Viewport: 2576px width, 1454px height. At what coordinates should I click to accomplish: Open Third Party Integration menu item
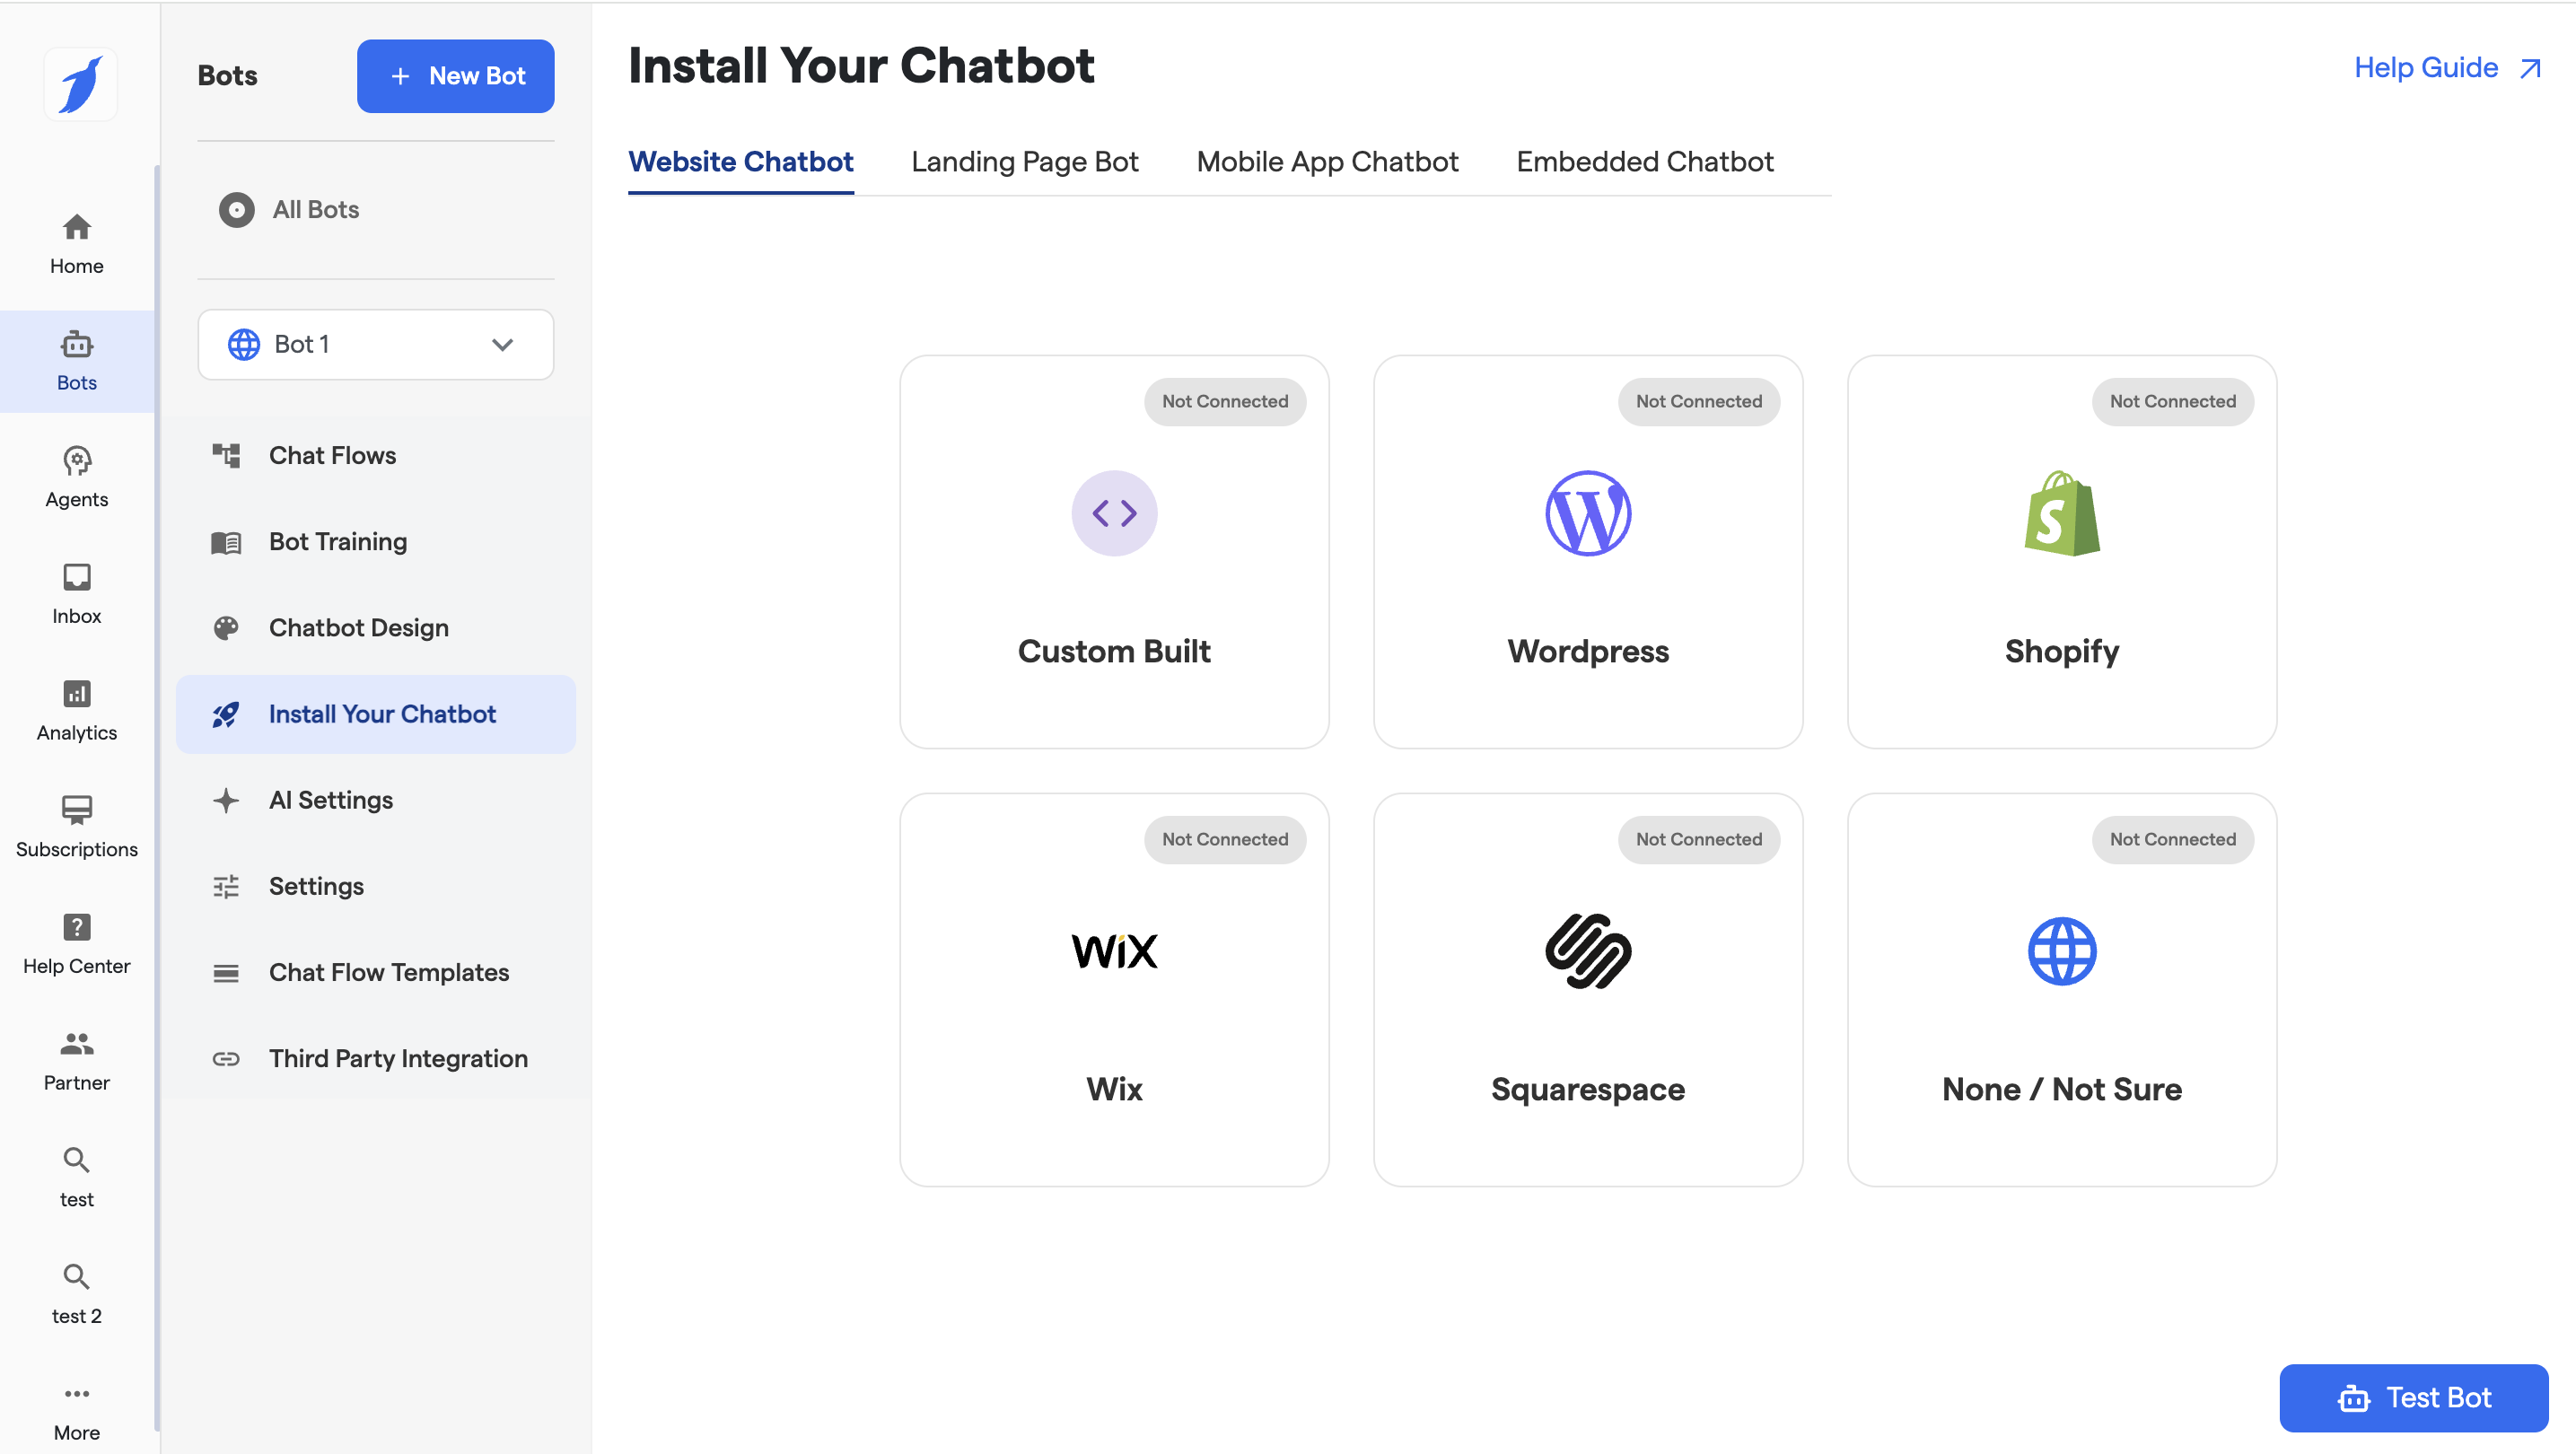tap(397, 1058)
